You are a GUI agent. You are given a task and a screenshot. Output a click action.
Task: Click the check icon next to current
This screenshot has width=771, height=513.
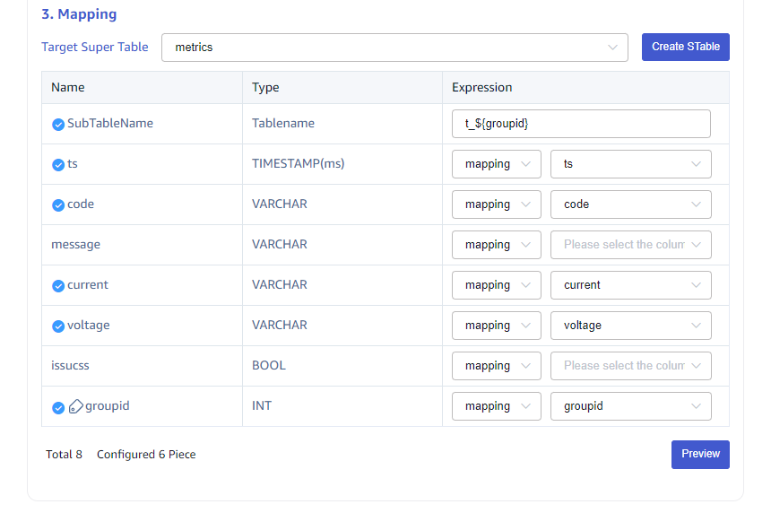click(x=58, y=286)
